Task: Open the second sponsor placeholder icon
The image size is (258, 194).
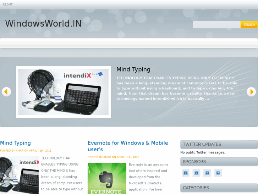Action: [196, 173]
